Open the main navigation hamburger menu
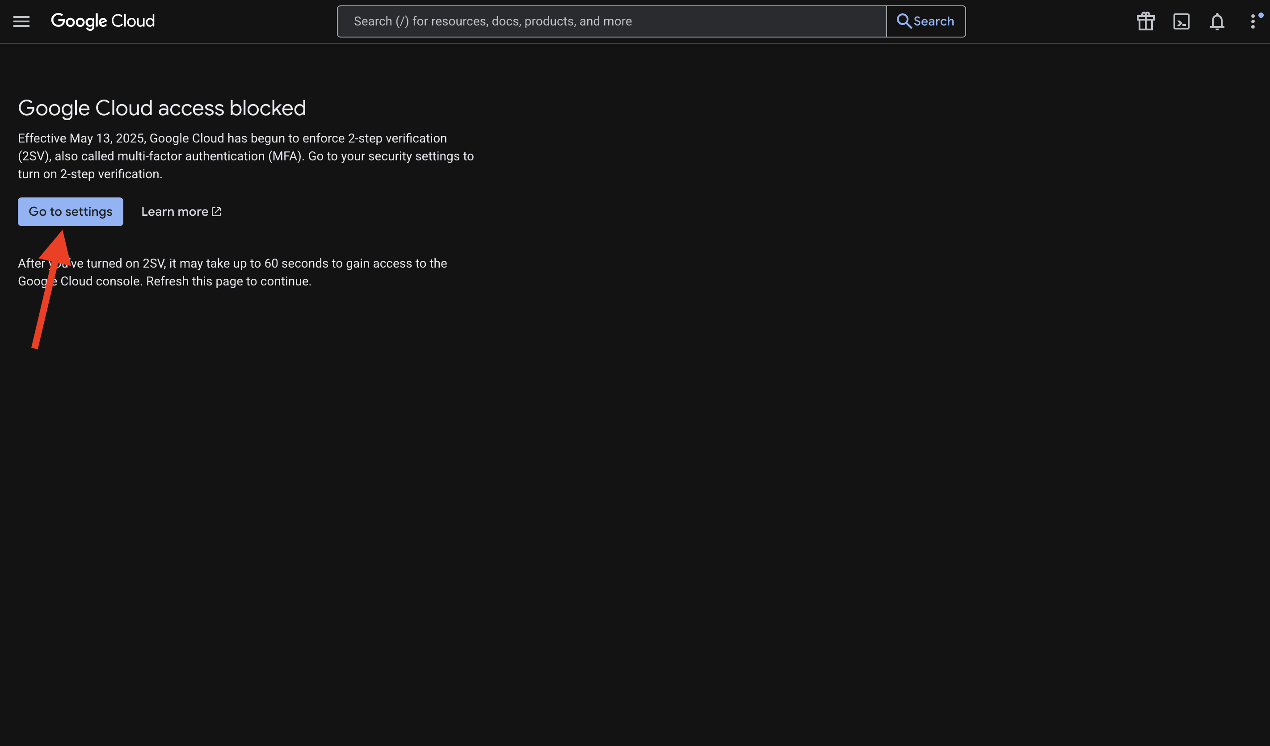This screenshot has height=746, width=1270. point(21,21)
